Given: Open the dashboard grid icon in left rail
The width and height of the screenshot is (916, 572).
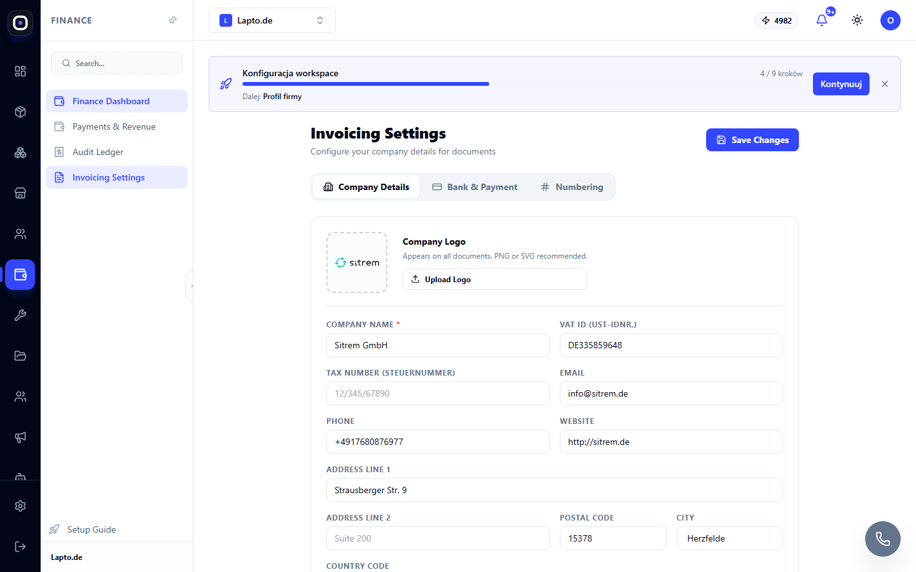Looking at the screenshot, I should pyautogui.click(x=20, y=71).
